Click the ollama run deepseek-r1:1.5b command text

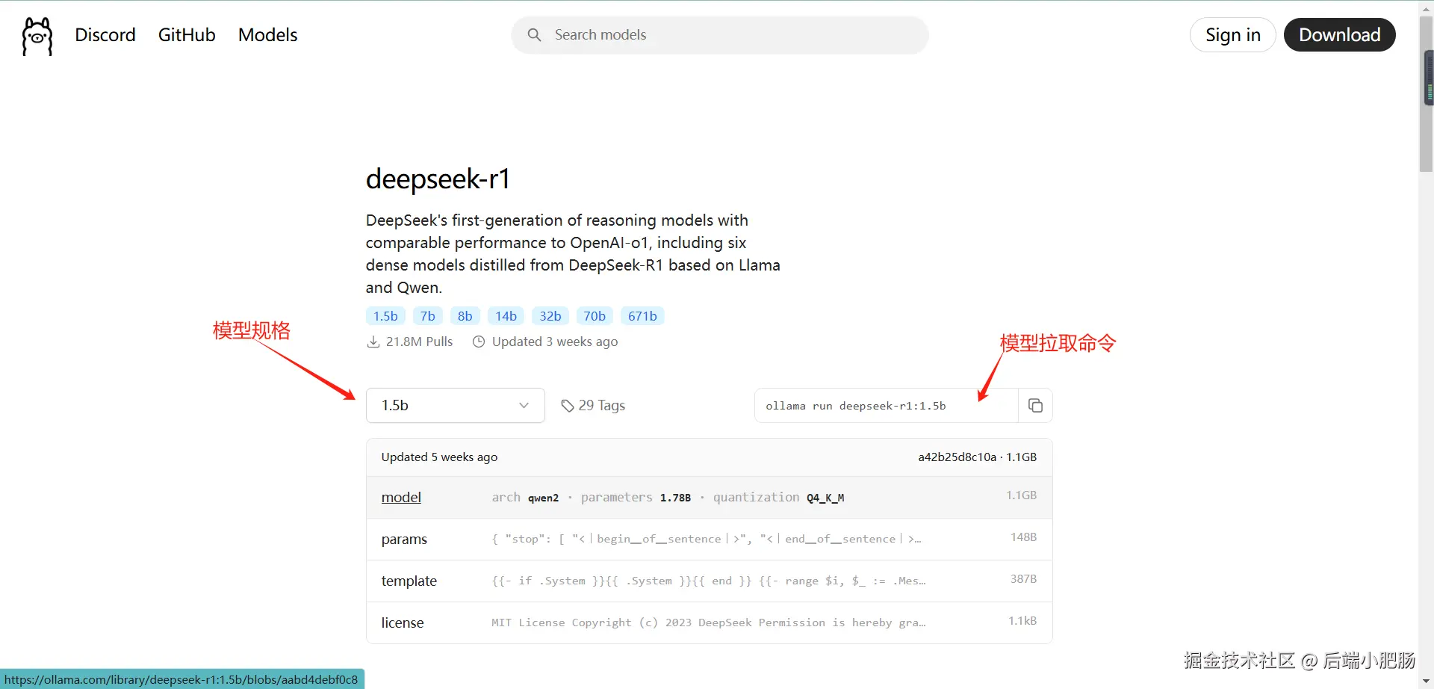(856, 406)
